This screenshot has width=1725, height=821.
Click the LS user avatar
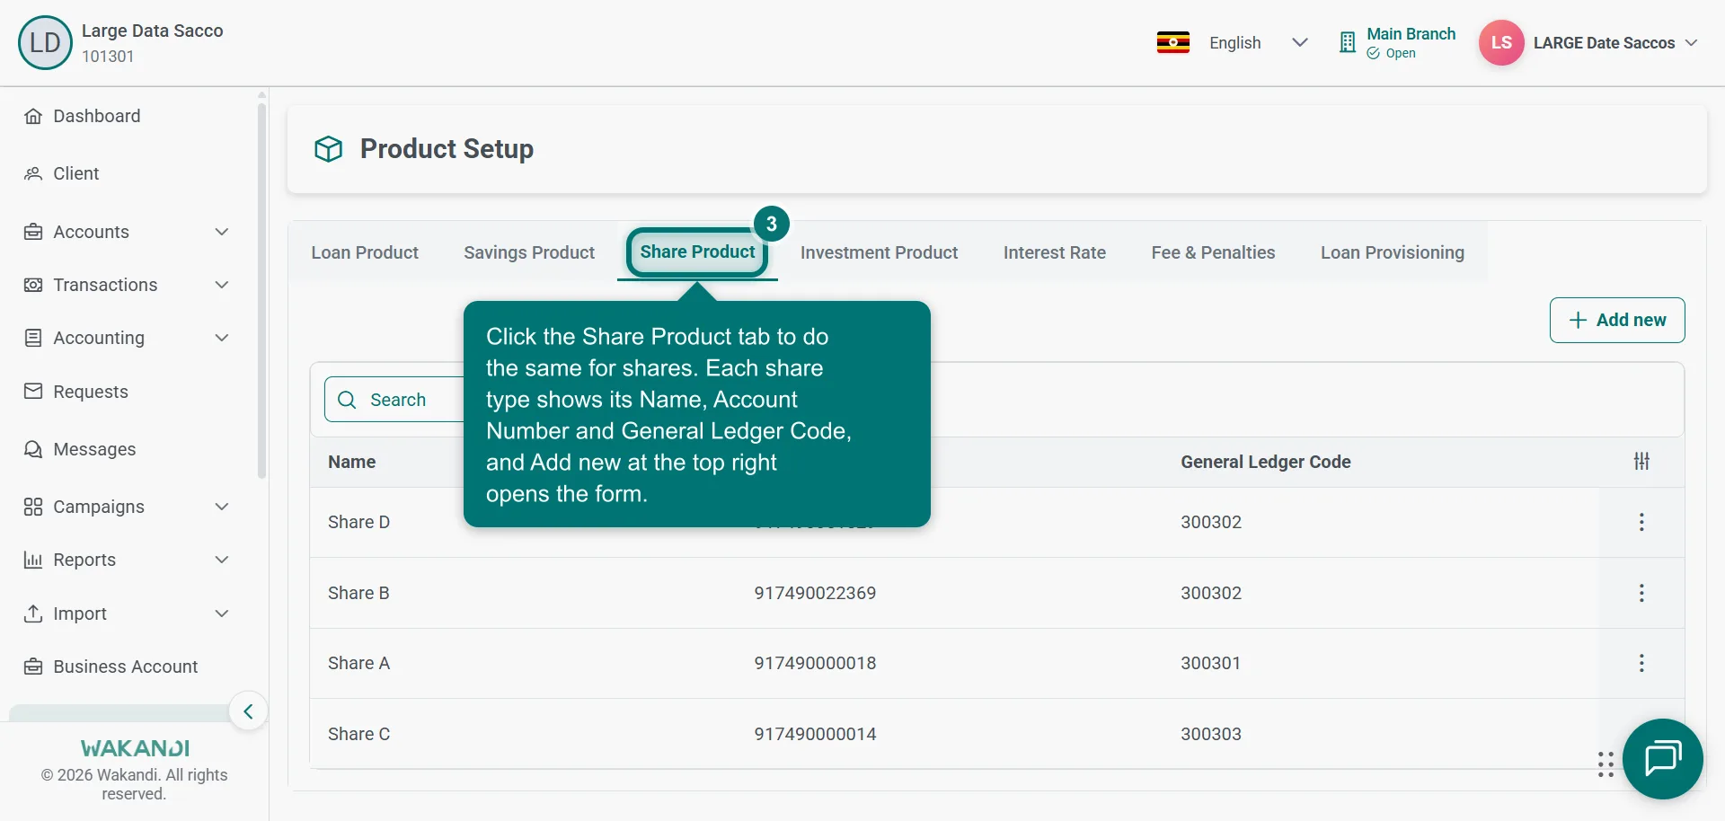(x=1501, y=42)
